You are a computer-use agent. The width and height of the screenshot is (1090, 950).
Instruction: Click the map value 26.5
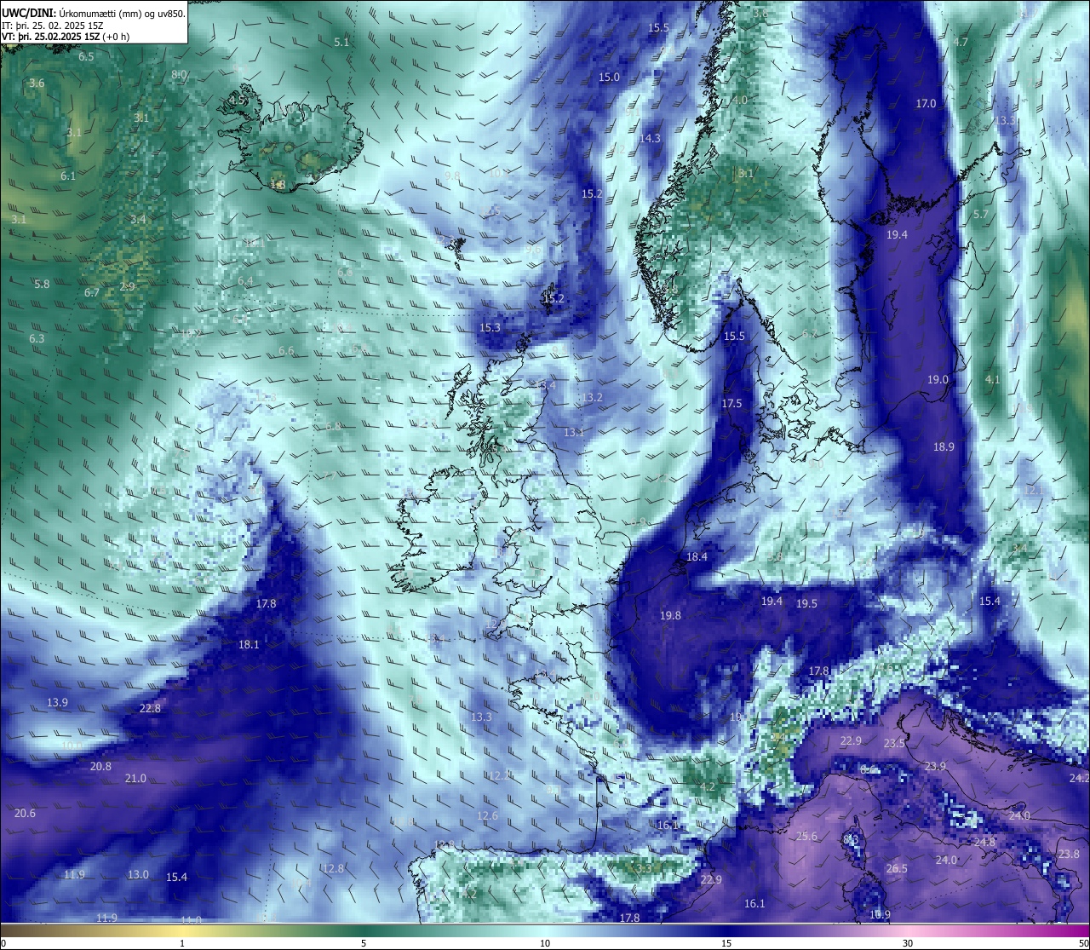897,869
